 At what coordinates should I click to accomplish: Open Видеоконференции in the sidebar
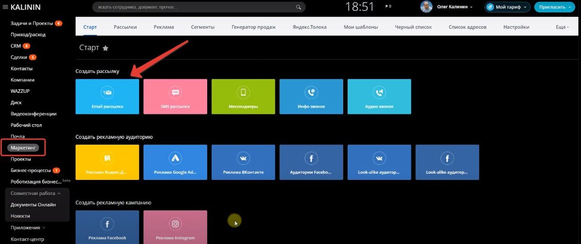[x=33, y=114]
